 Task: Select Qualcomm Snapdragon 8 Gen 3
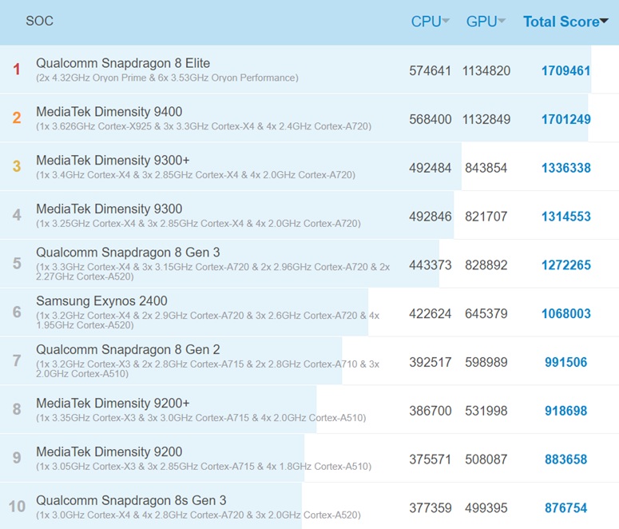point(128,253)
